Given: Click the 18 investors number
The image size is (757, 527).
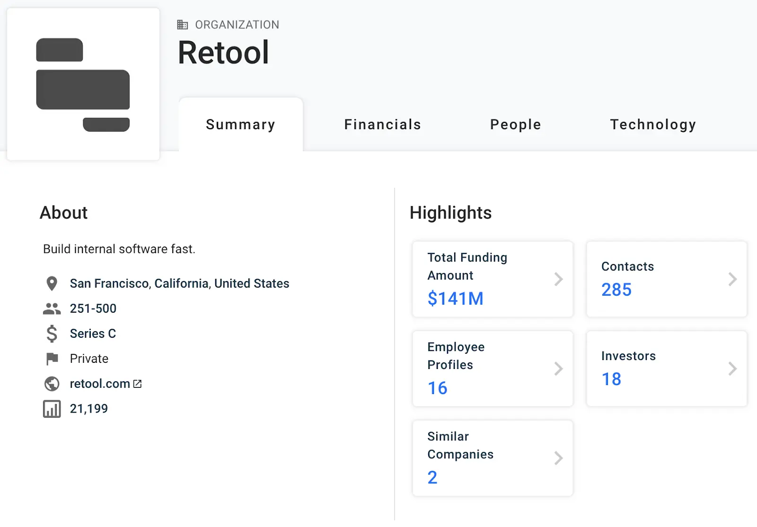Looking at the screenshot, I should pyautogui.click(x=611, y=379).
